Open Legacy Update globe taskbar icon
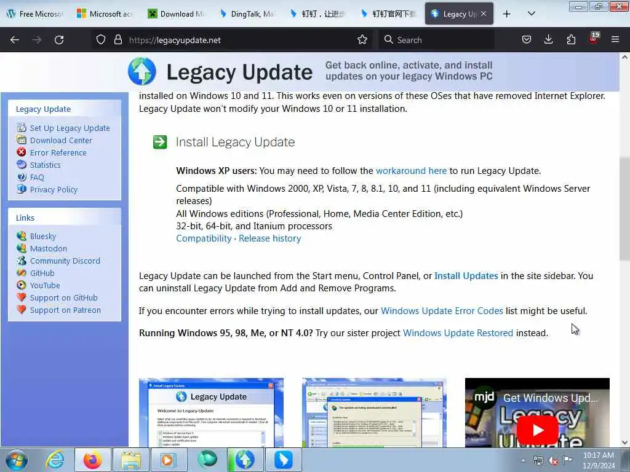The image size is (630, 472). tap(245, 460)
